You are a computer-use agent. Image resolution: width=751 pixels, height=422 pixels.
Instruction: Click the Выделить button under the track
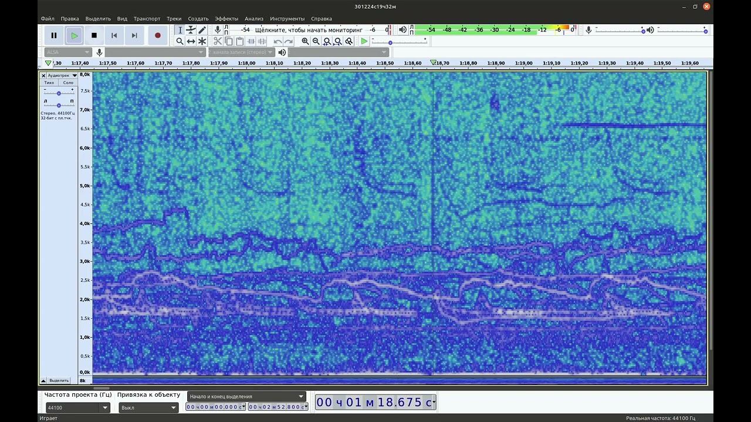(59, 380)
